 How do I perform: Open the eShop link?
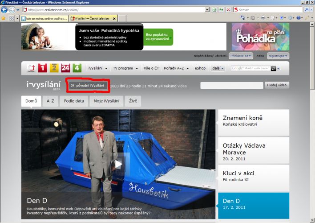pyautogui.click(x=200, y=68)
